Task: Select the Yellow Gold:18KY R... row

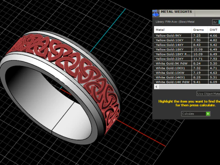Action: click(187, 54)
